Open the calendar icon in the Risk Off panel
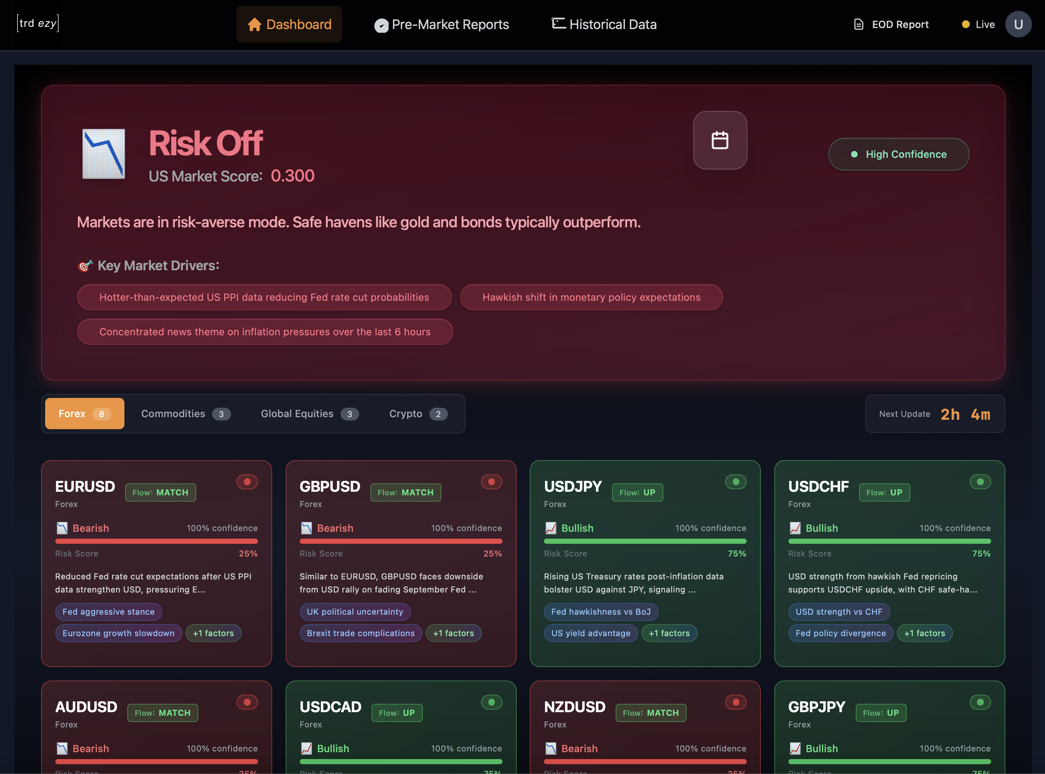Screen dimensions: 1045x774 (x=720, y=140)
